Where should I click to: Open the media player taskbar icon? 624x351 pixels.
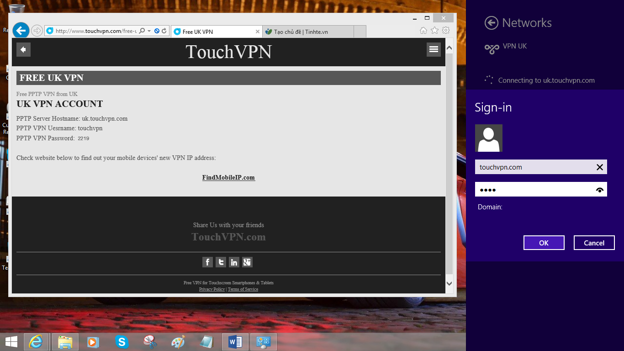93,342
